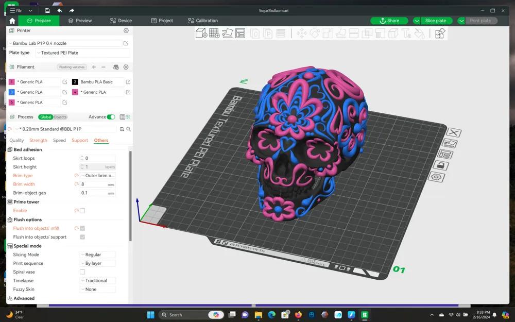Open the Slicing Mode dropdown
Screen dimensions: 515x322
pyautogui.click(x=98, y=255)
